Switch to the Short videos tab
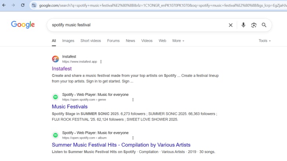 (90, 41)
